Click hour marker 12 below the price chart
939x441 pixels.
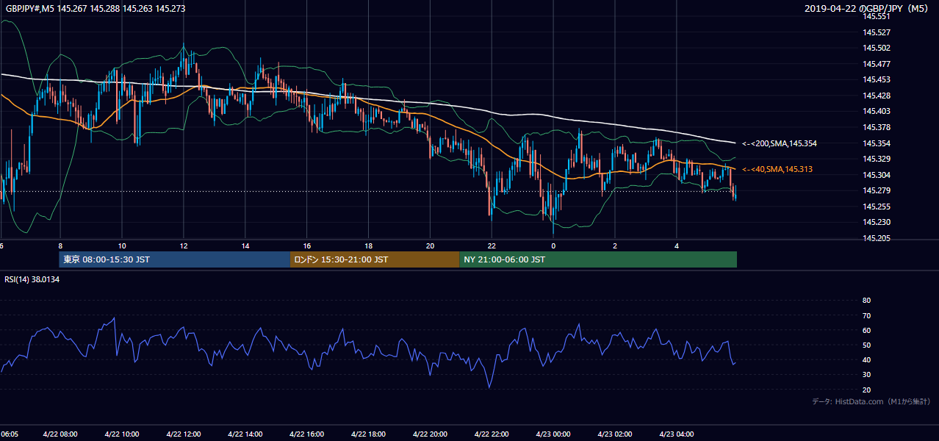pyautogui.click(x=184, y=246)
